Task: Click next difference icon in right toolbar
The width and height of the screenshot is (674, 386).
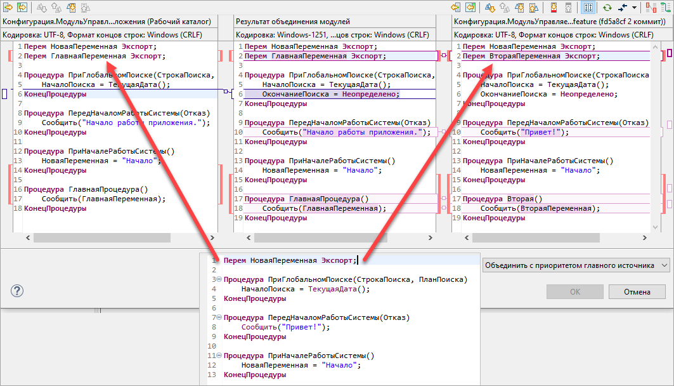Action: click(x=490, y=8)
